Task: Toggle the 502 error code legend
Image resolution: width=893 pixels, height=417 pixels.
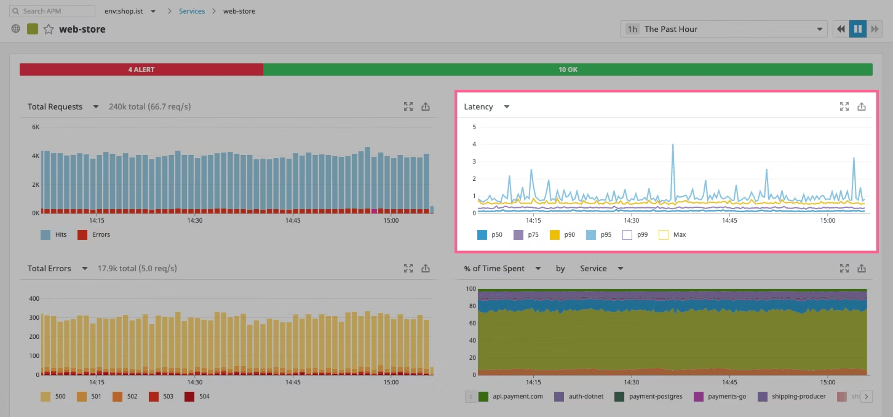Action: coord(125,396)
